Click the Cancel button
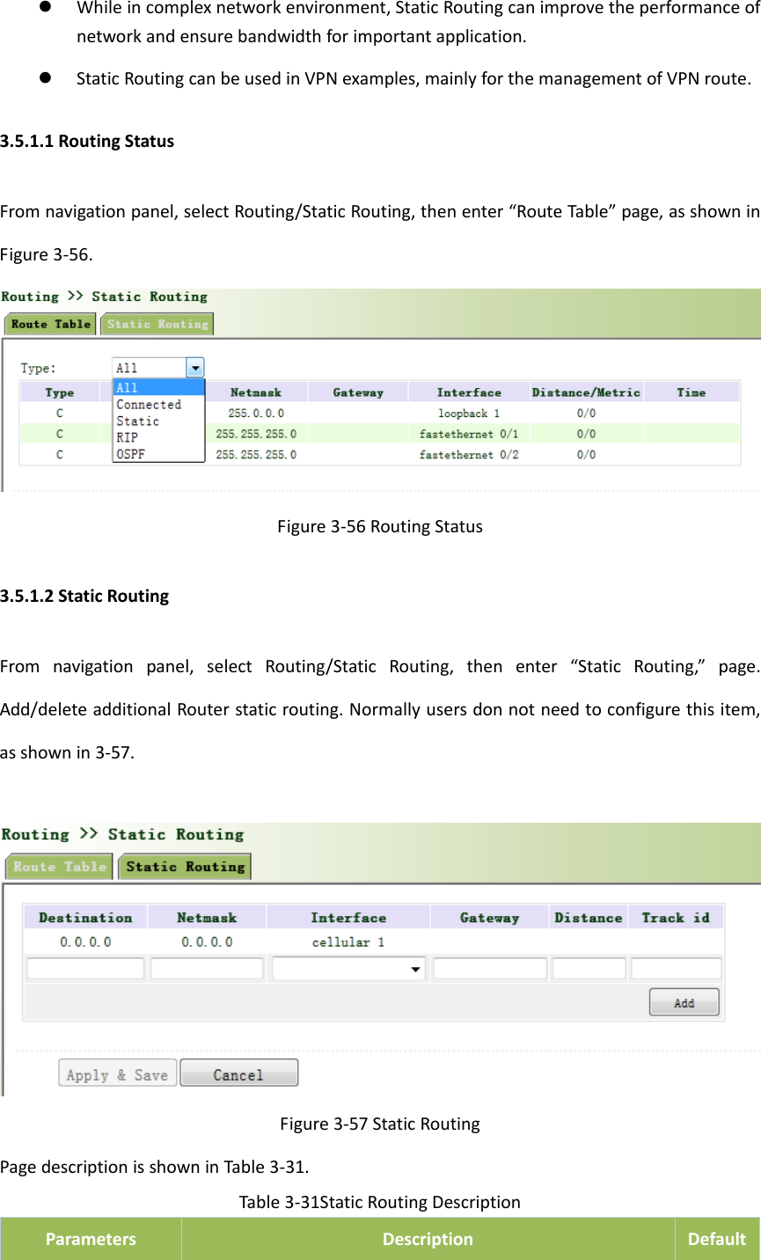Image resolution: width=761 pixels, height=1260 pixels. pos(238,1073)
